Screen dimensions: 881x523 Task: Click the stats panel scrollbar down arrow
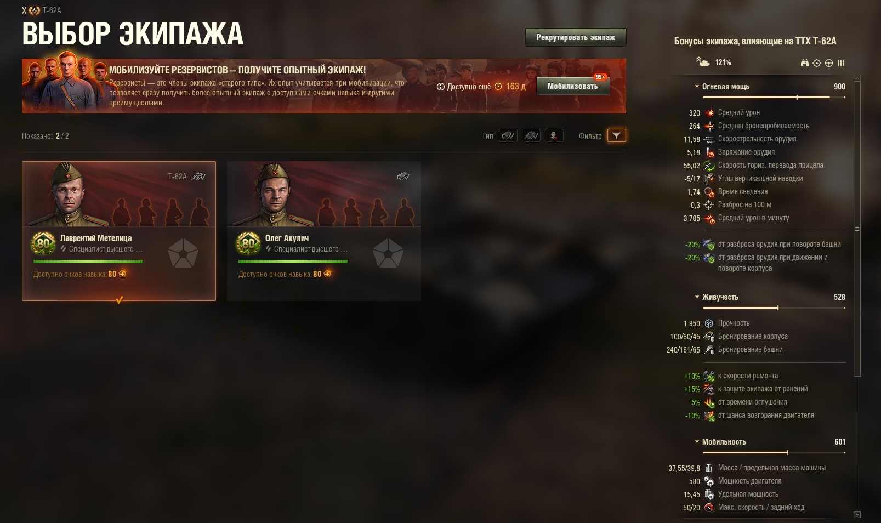(x=857, y=515)
